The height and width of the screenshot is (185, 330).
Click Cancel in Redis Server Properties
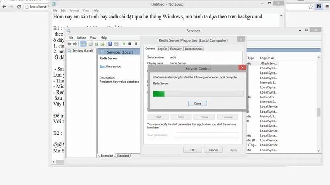[x=213, y=150]
